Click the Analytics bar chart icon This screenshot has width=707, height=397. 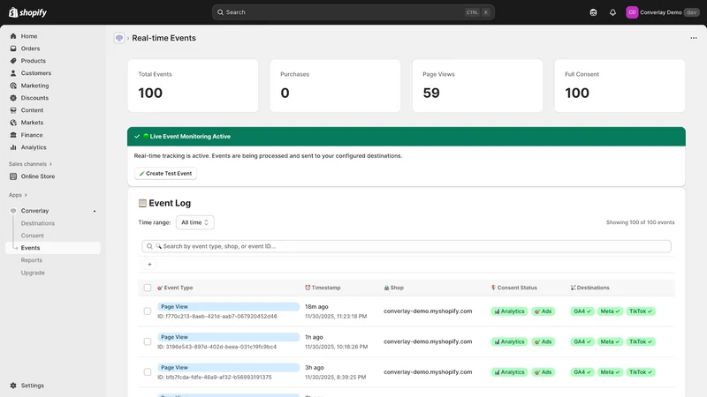[13, 147]
